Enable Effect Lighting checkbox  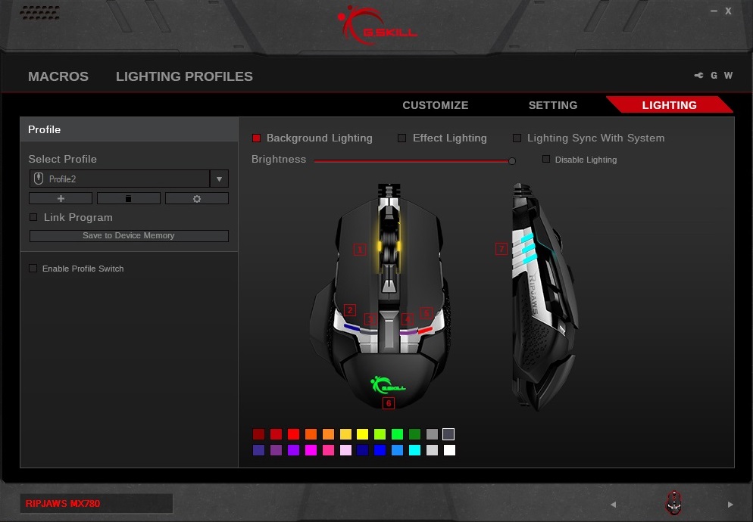point(402,138)
